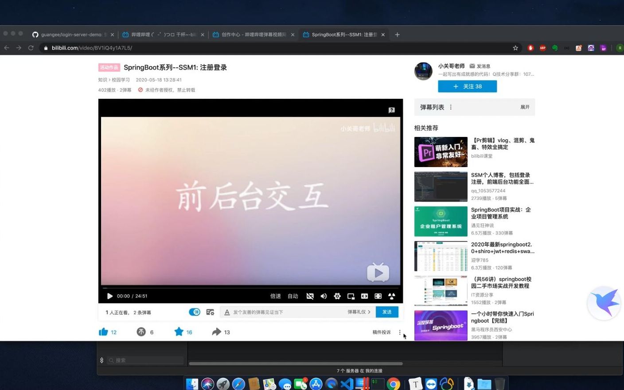Open App Store from the Dock

coord(316,384)
